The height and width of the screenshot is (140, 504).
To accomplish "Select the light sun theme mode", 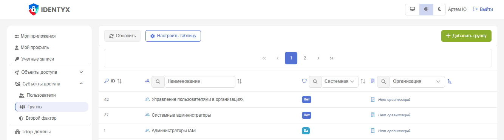I will [x=426, y=9].
